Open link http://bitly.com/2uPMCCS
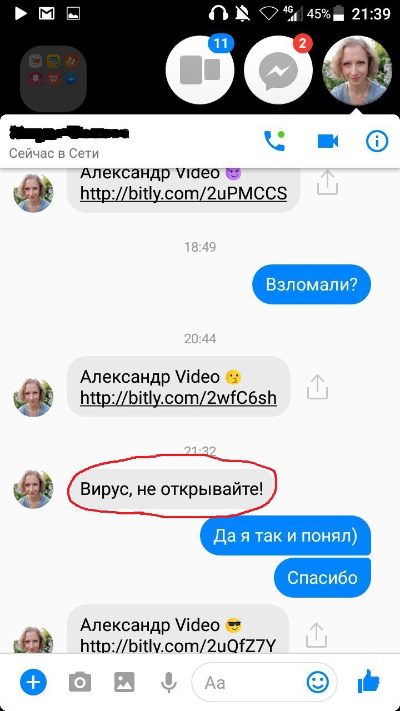 pyautogui.click(x=184, y=193)
